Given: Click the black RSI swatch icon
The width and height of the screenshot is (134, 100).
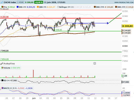Looking at the screenshot, I should click(2, 81).
